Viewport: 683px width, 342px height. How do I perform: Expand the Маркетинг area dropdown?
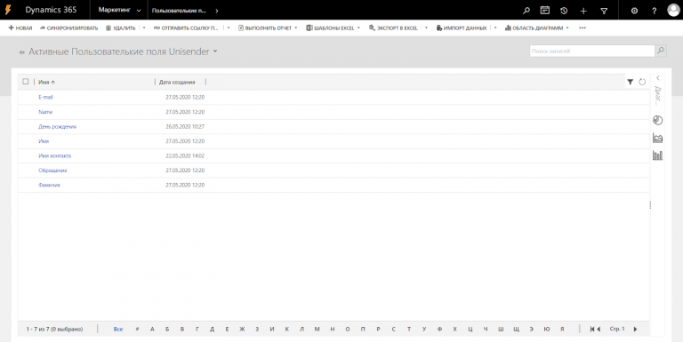click(x=119, y=10)
